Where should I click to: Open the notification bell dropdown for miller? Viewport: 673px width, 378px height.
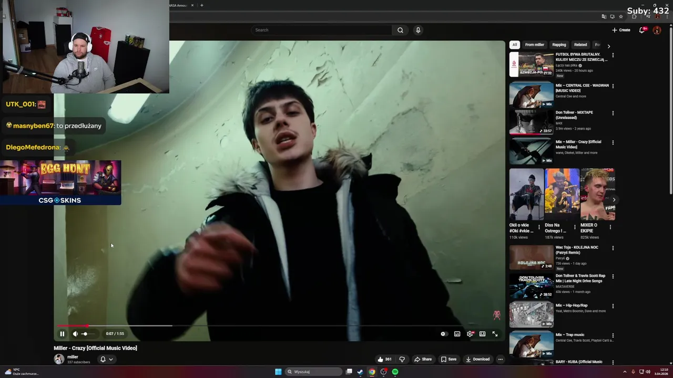tap(106, 359)
